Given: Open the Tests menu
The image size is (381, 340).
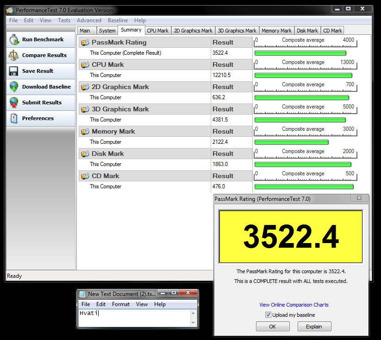Looking at the screenshot, I should pos(64,20).
